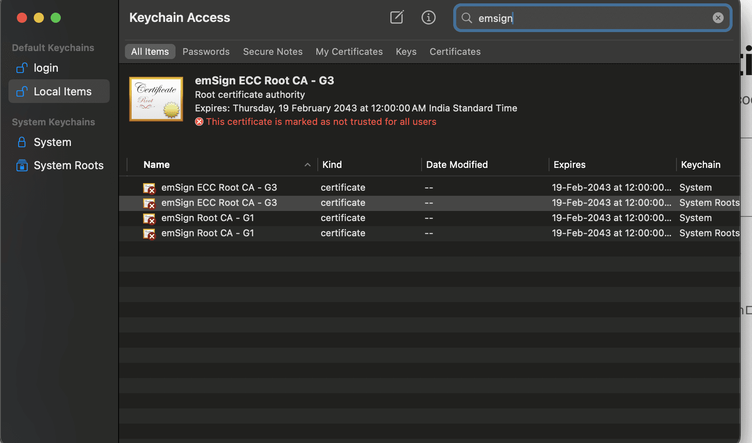The height and width of the screenshot is (443, 752).
Task: Select emSign Root CA - G1 System Roots row
Action: [430, 233]
